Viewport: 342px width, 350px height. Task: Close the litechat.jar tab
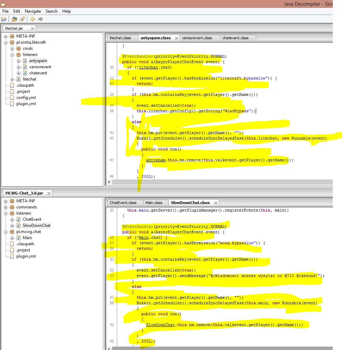(33, 29)
